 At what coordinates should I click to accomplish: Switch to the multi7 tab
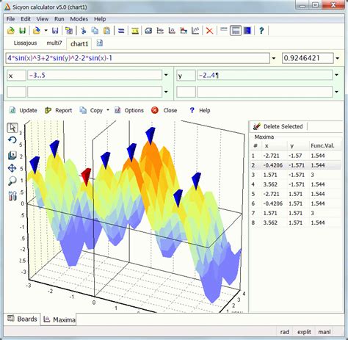(54, 43)
